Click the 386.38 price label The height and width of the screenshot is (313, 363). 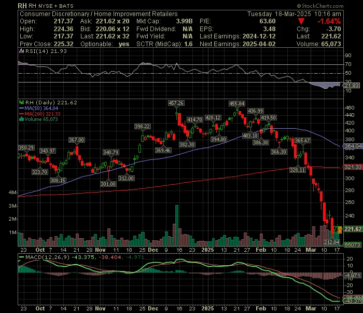coord(261,142)
